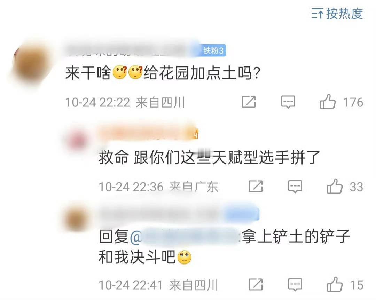Share the 来干啥 comment via forward icon
The height and width of the screenshot is (300, 376).
(249, 102)
